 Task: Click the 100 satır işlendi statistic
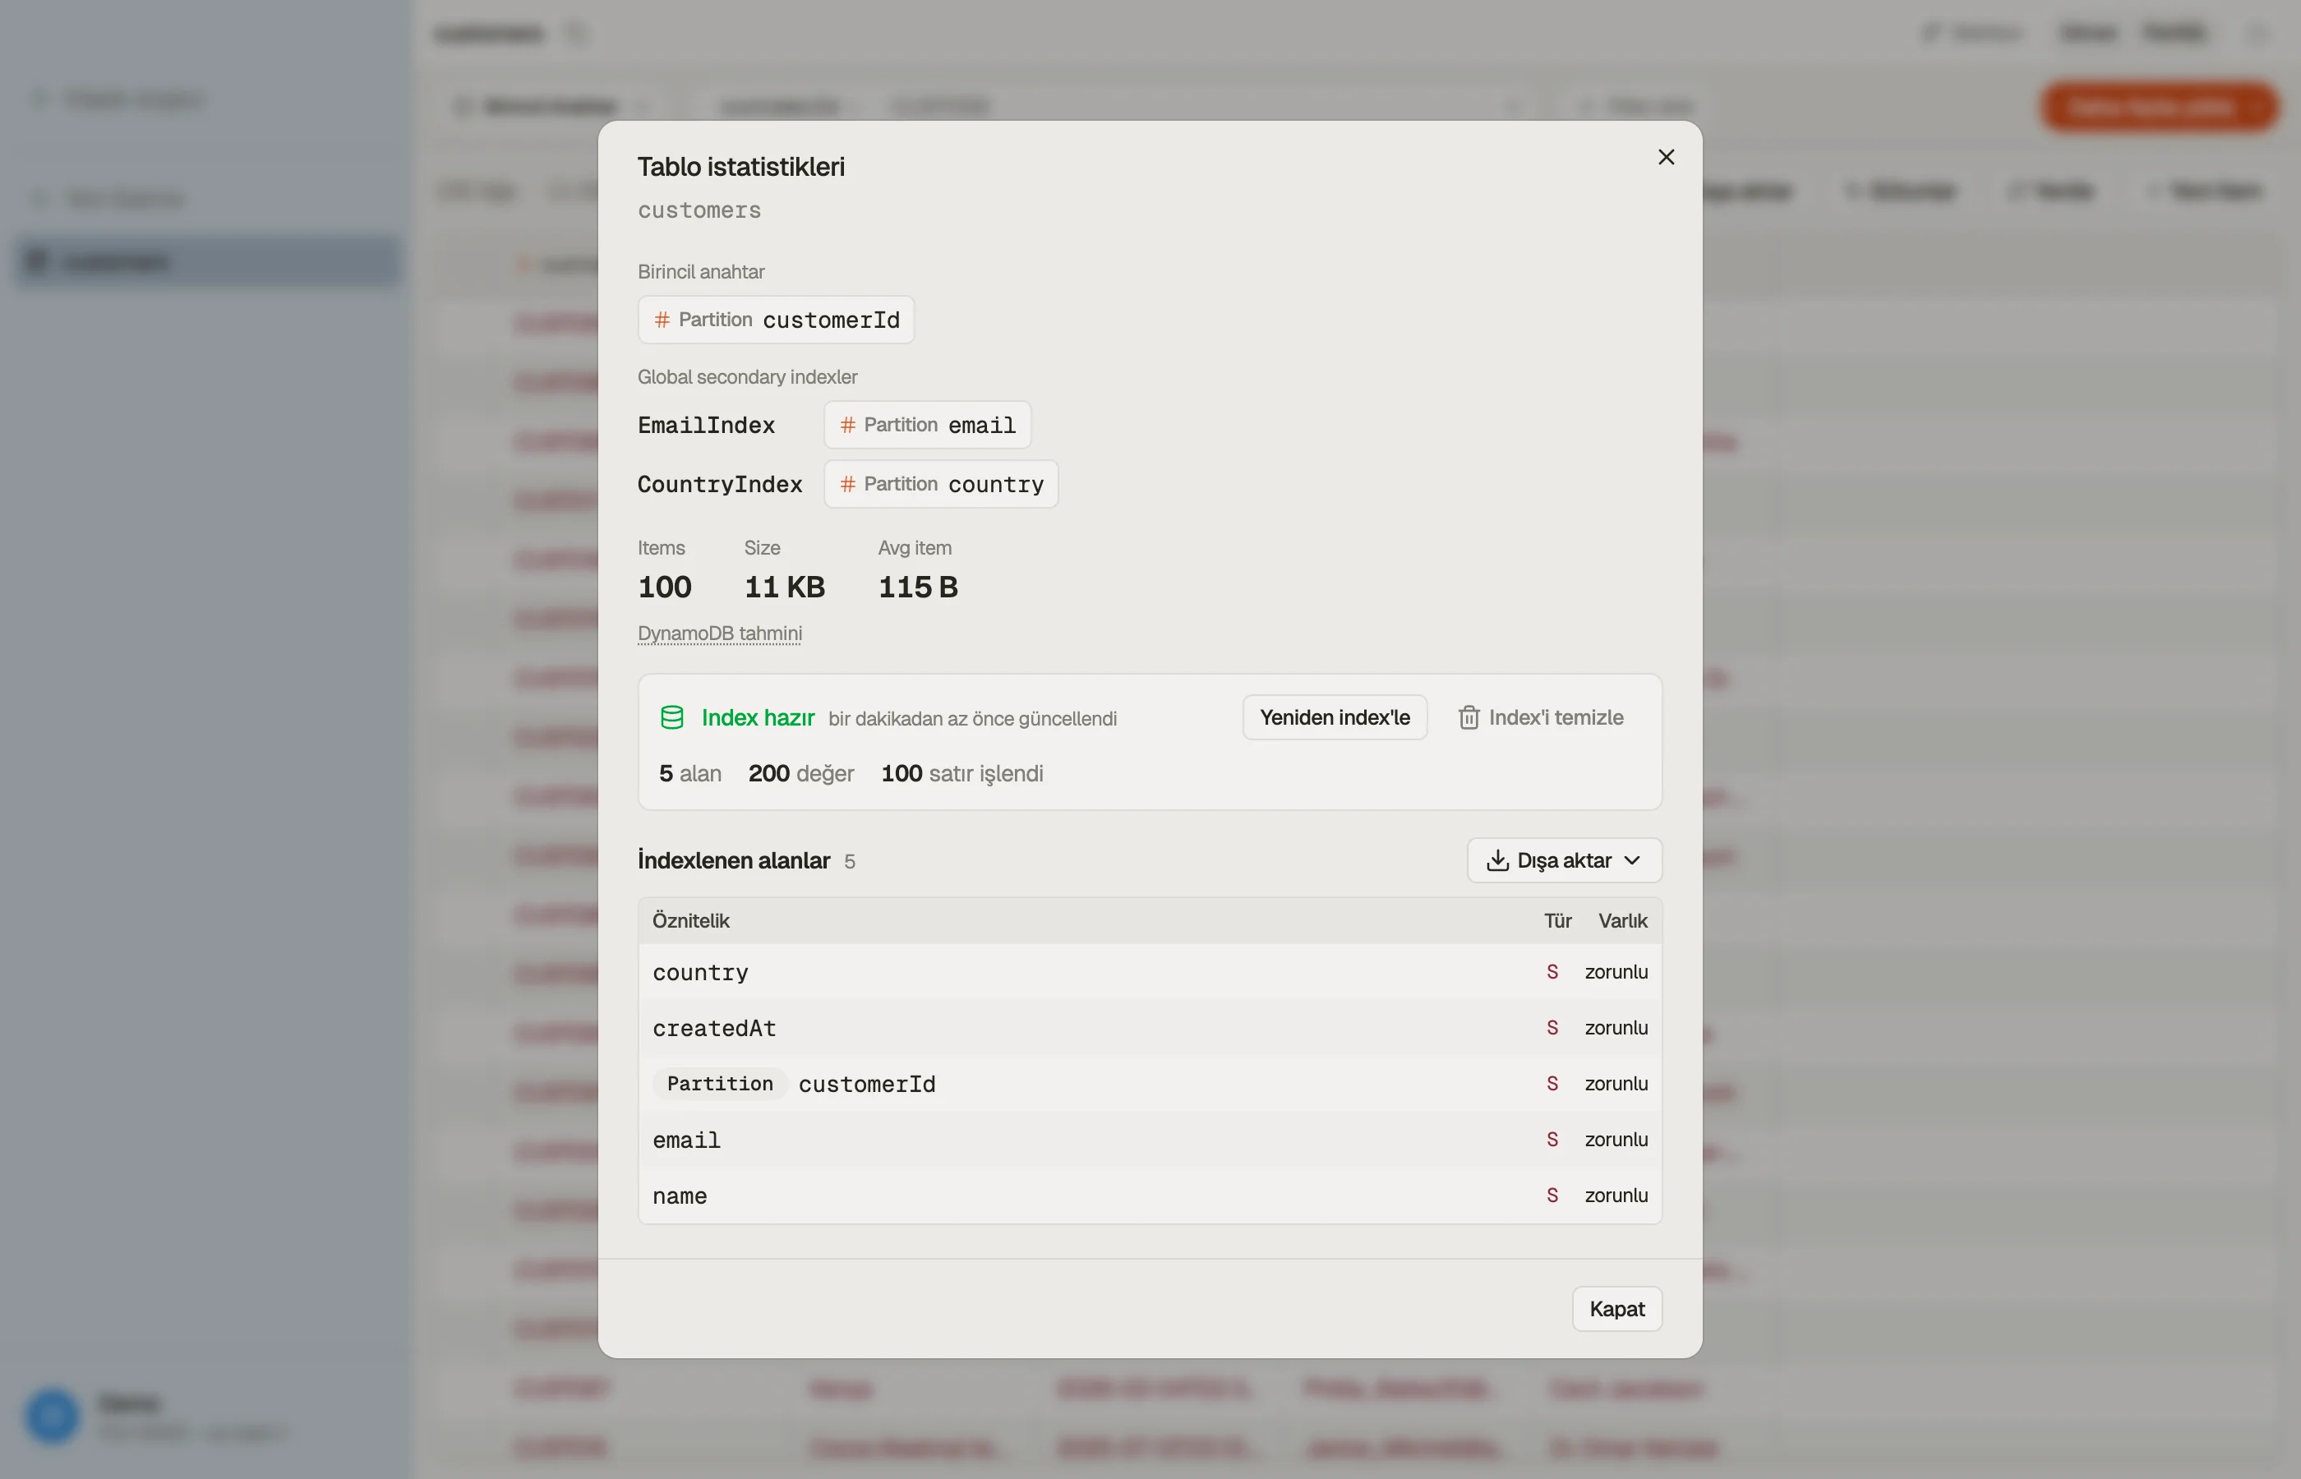point(961,773)
